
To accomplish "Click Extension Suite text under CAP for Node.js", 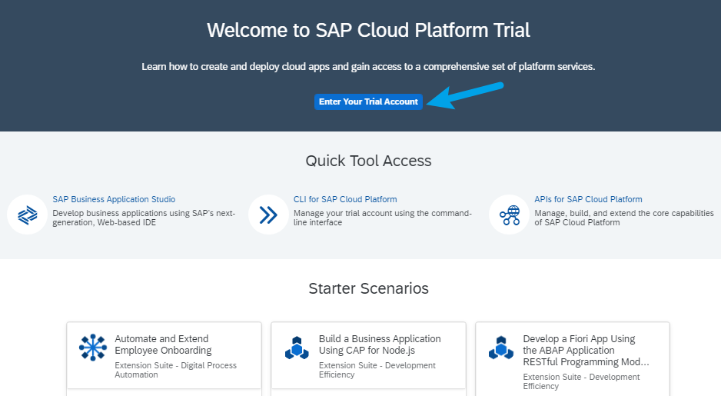I will tap(377, 370).
